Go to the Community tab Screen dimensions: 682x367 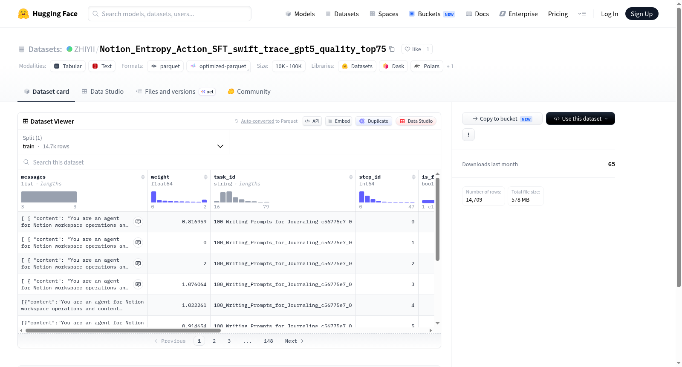coord(249,91)
